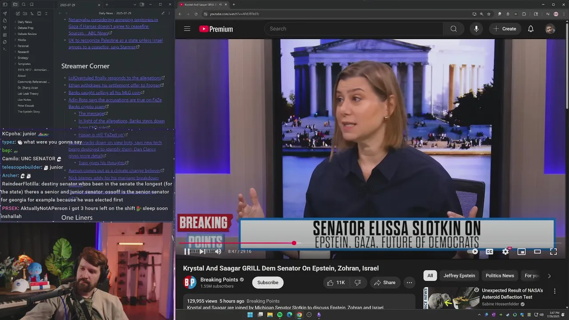Open the Breaking Points channel link

pos(219,280)
